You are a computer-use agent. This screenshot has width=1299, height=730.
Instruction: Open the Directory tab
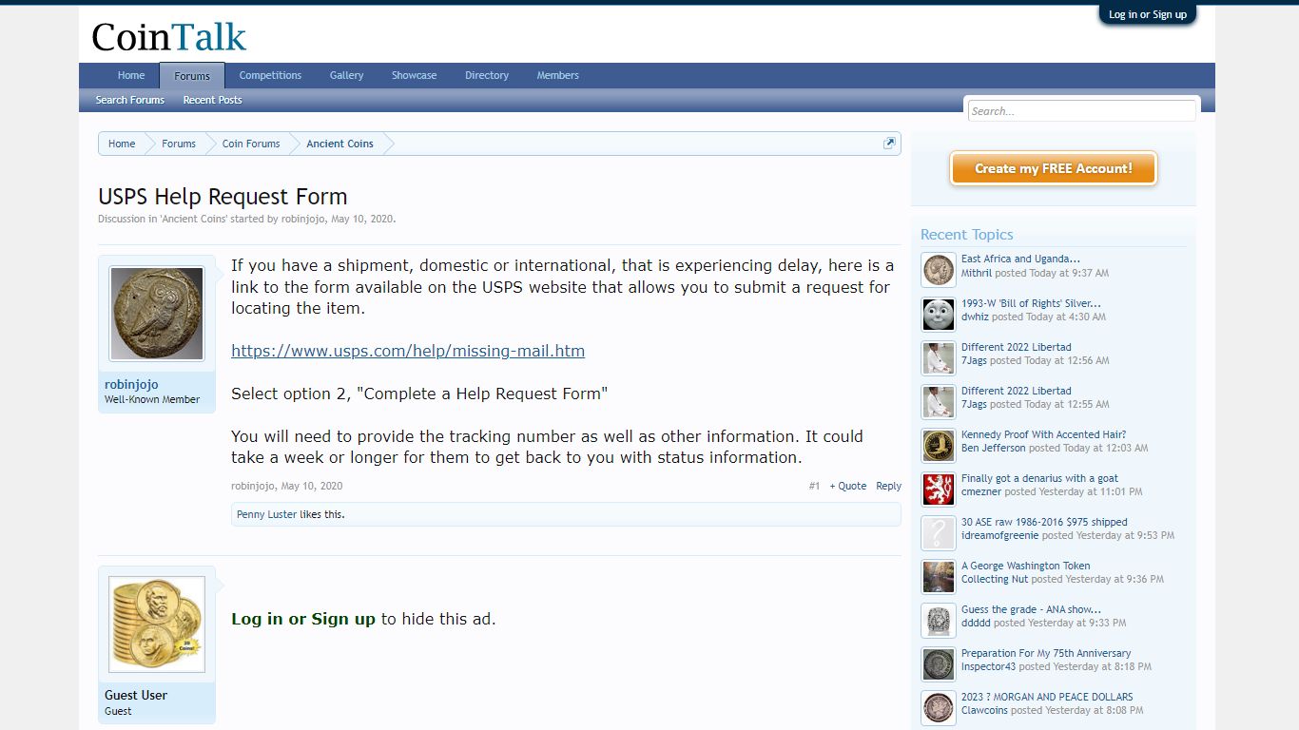point(487,75)
